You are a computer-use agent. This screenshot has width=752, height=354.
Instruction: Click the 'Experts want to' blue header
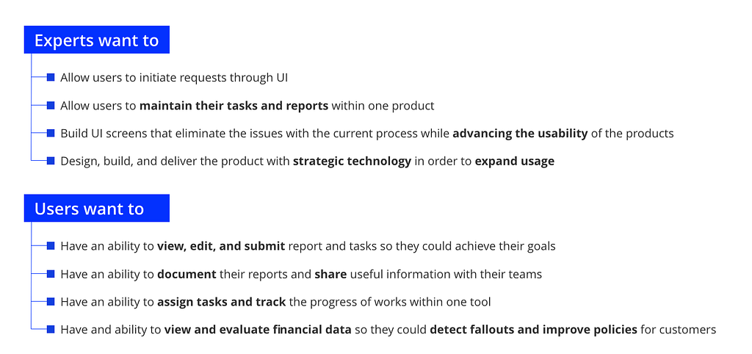point(96,40)
